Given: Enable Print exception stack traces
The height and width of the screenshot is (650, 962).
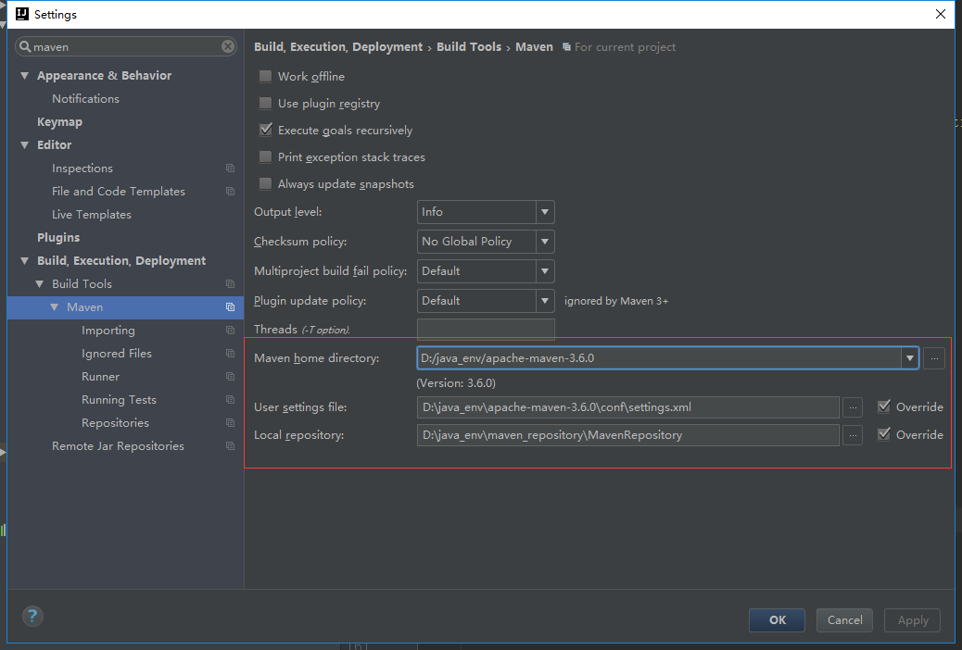Looking at the screenshot, I should 266,157.
